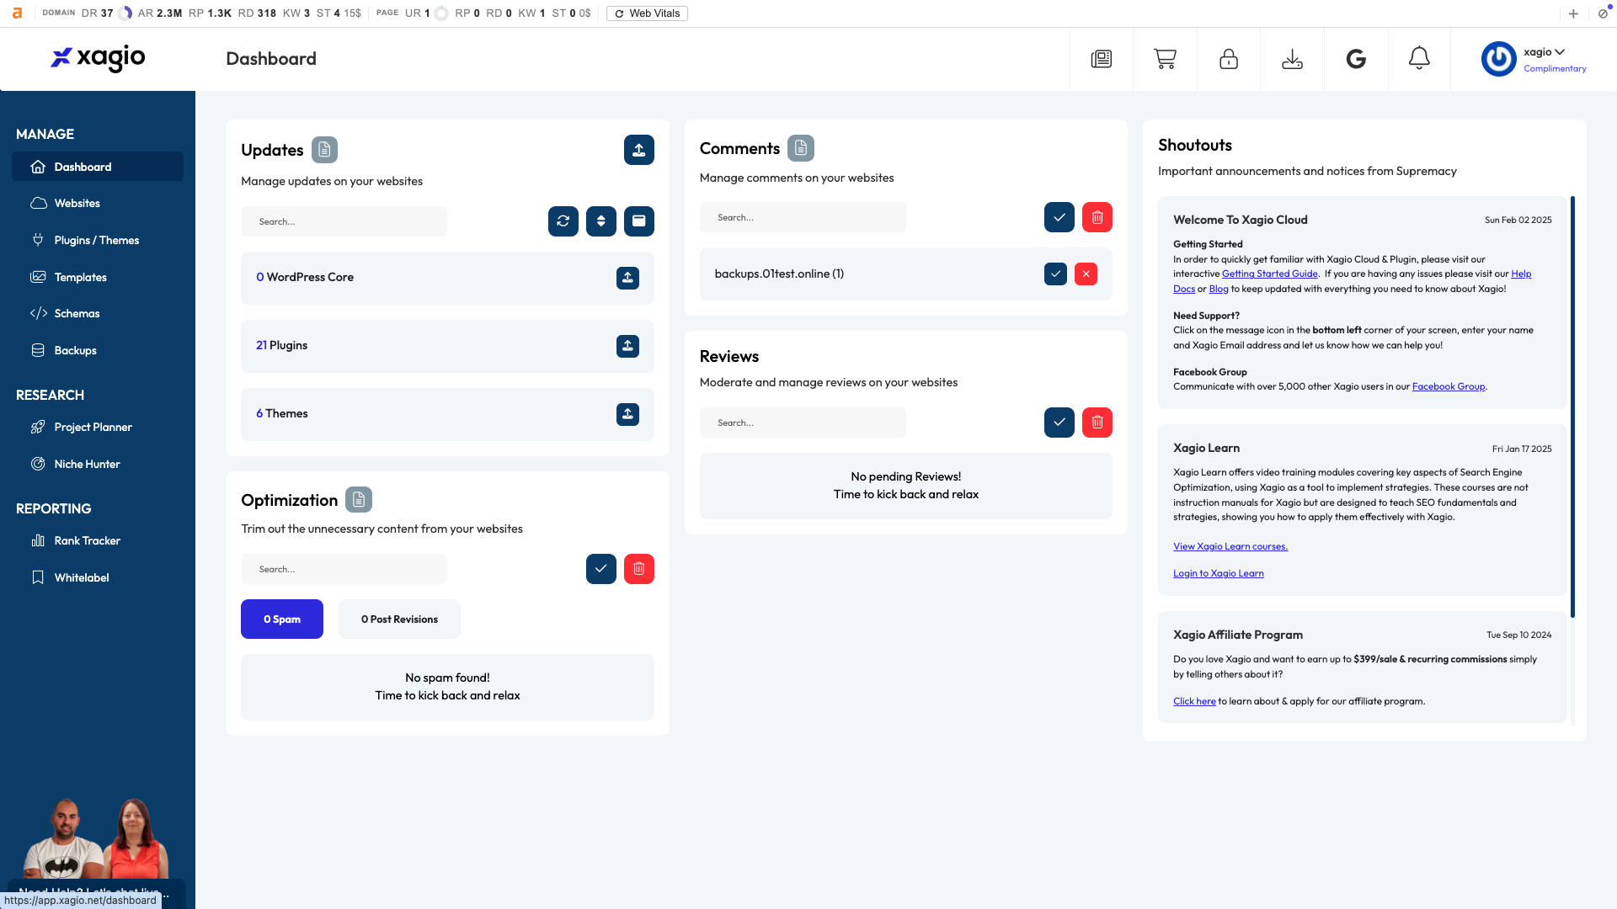Click the upload-all button in Updates header

coord(639,150)
